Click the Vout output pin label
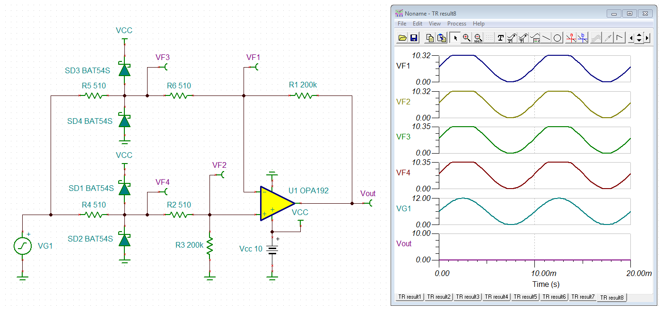 point(367,193)
